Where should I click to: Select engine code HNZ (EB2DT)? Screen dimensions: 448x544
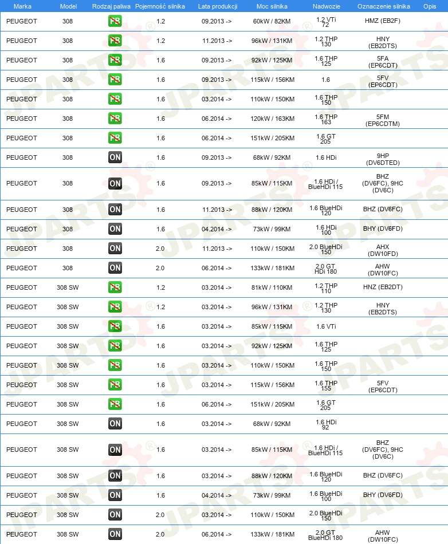click(383, 287)
